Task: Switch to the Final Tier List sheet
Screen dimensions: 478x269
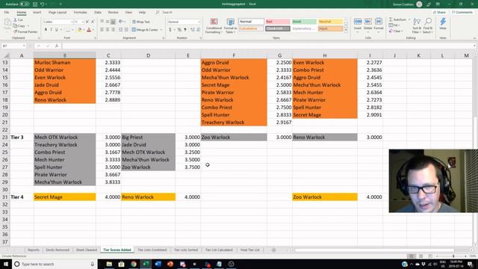Action: coord(249,250)
